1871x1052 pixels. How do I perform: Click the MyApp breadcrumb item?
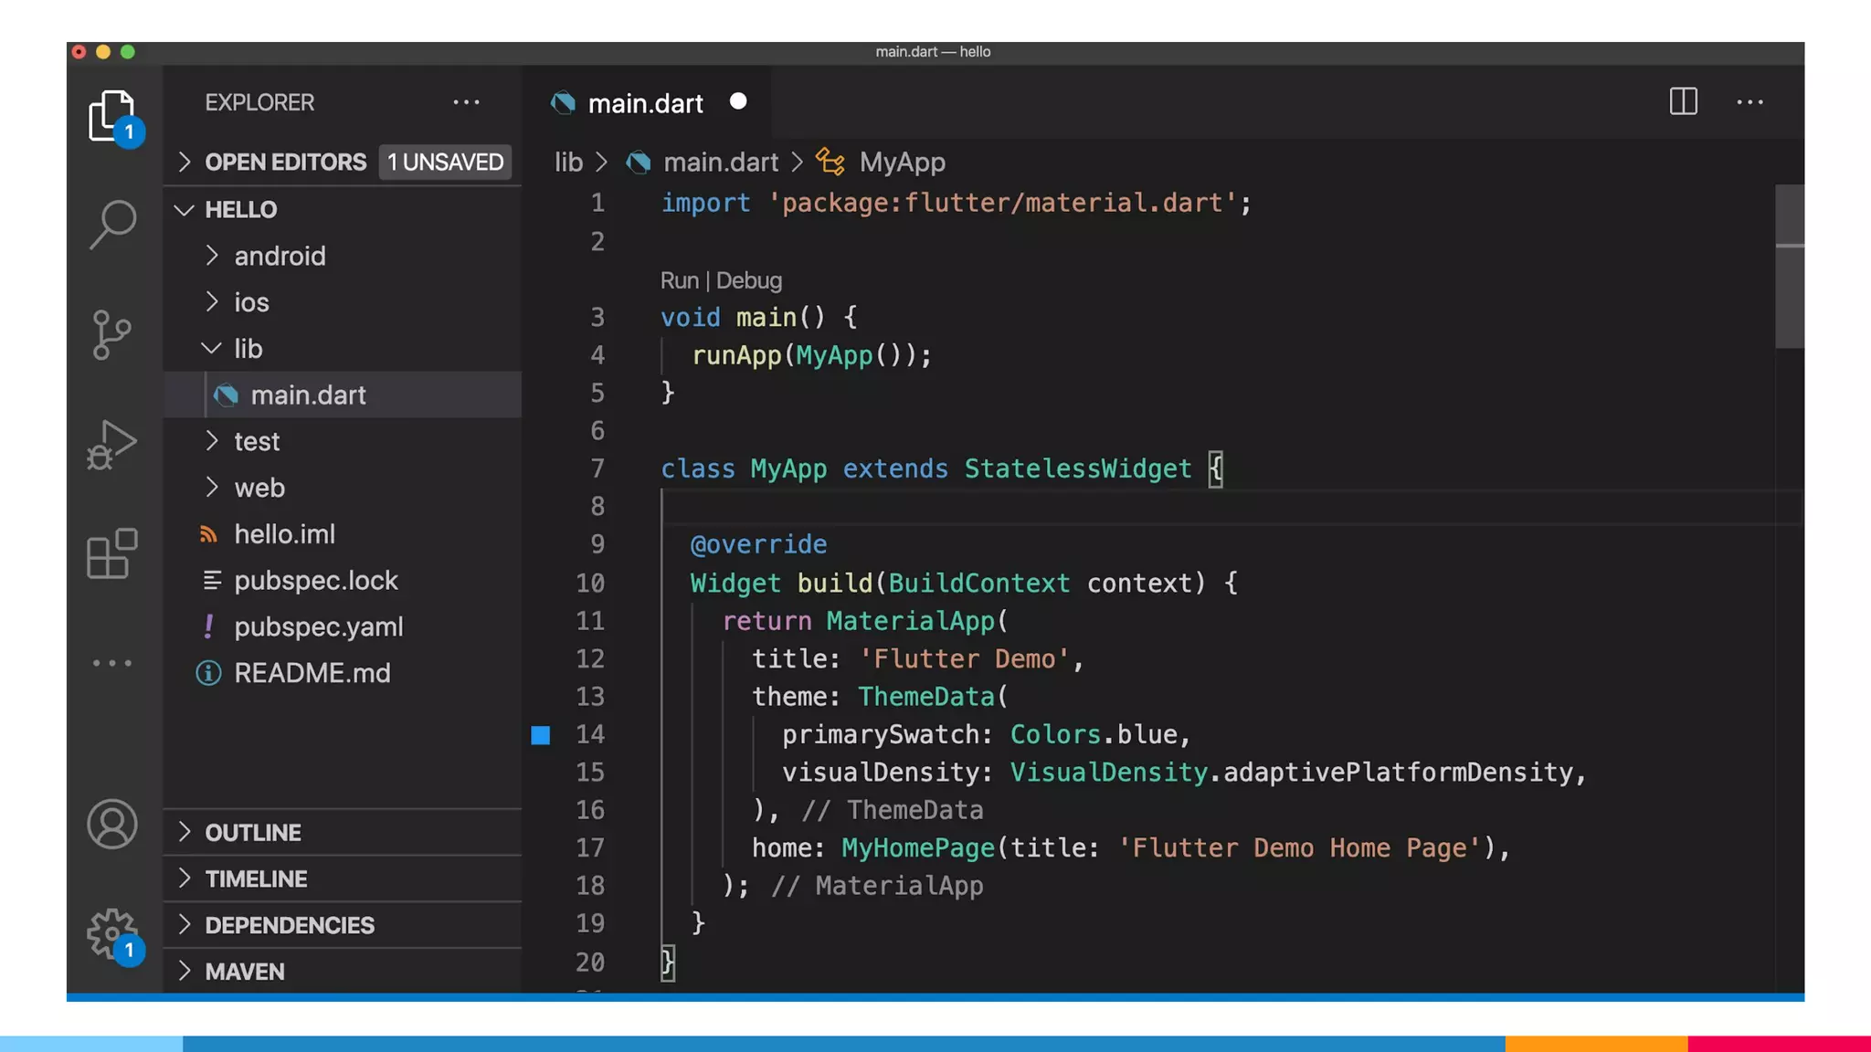(902, 163)
